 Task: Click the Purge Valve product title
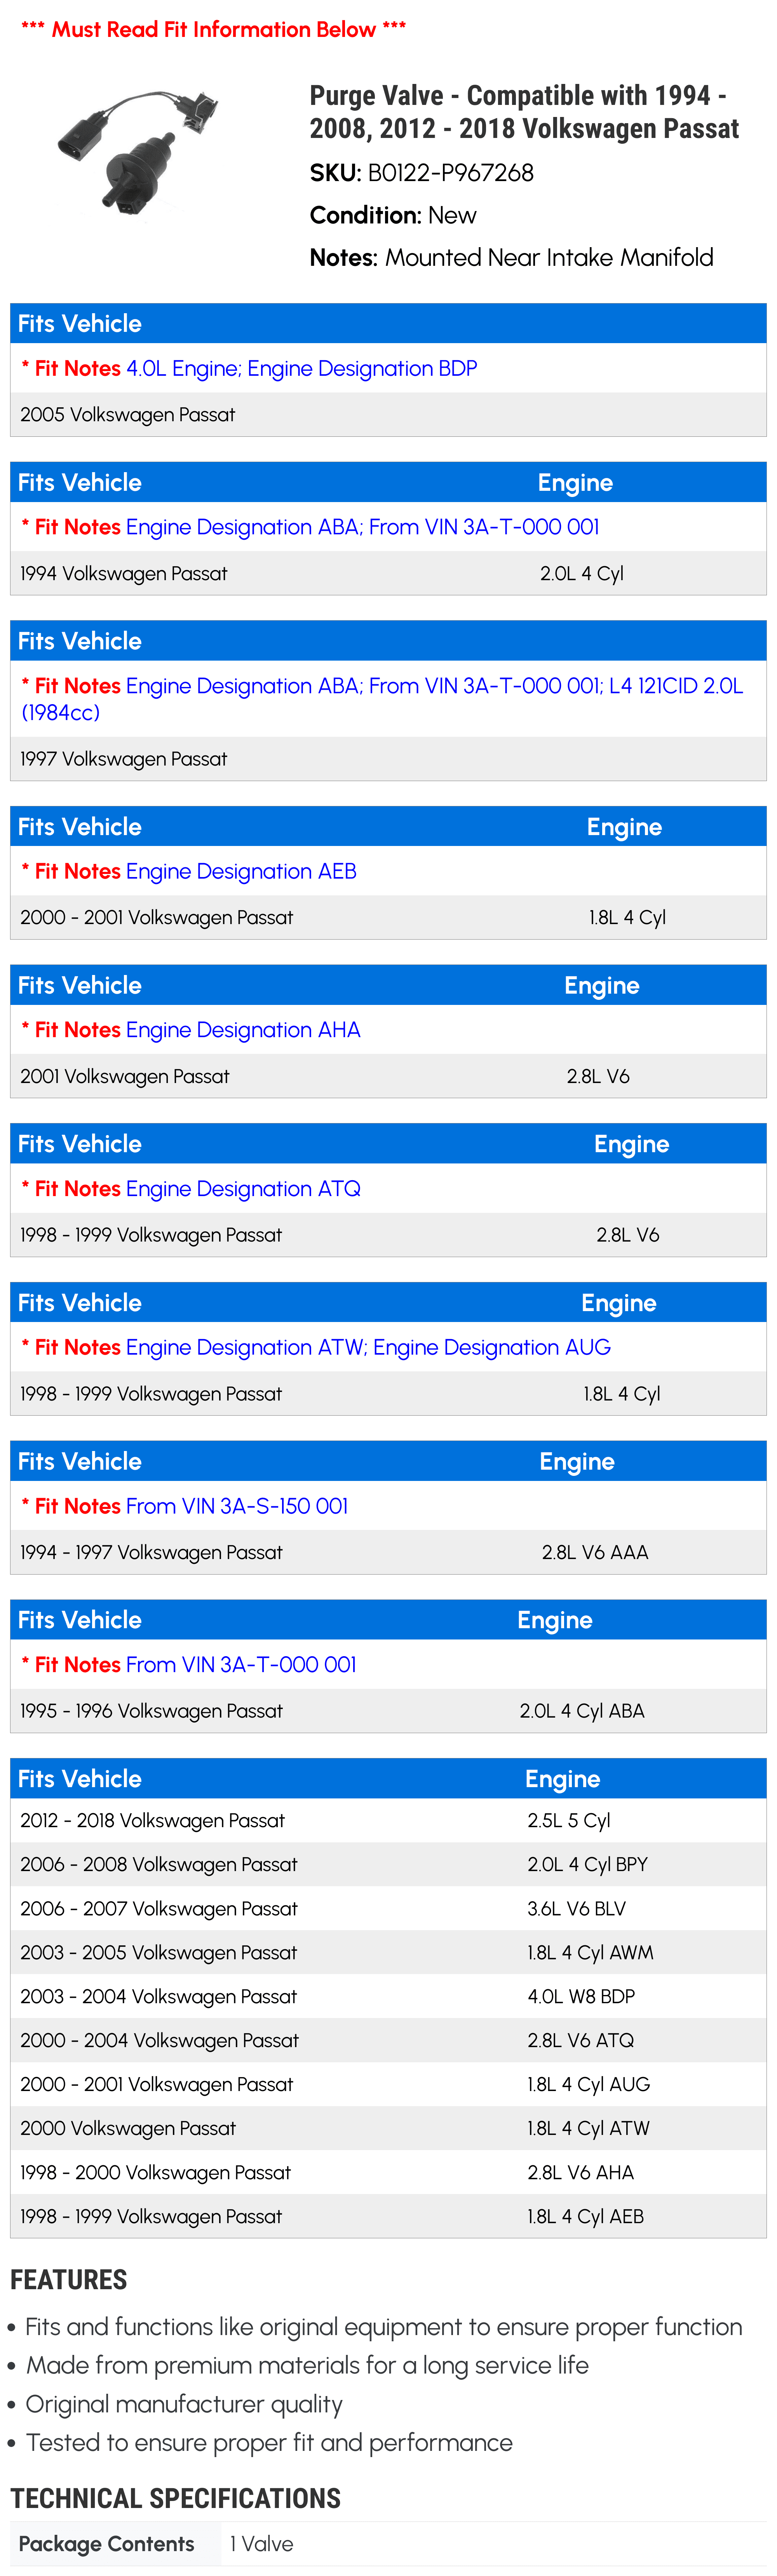coord(524,112)
